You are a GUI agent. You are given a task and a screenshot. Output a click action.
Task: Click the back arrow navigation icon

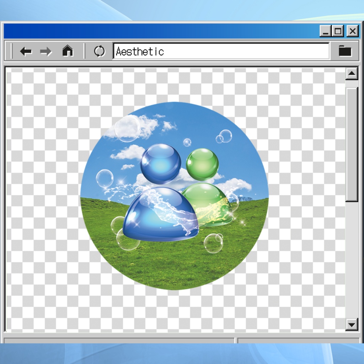point(26,51)
